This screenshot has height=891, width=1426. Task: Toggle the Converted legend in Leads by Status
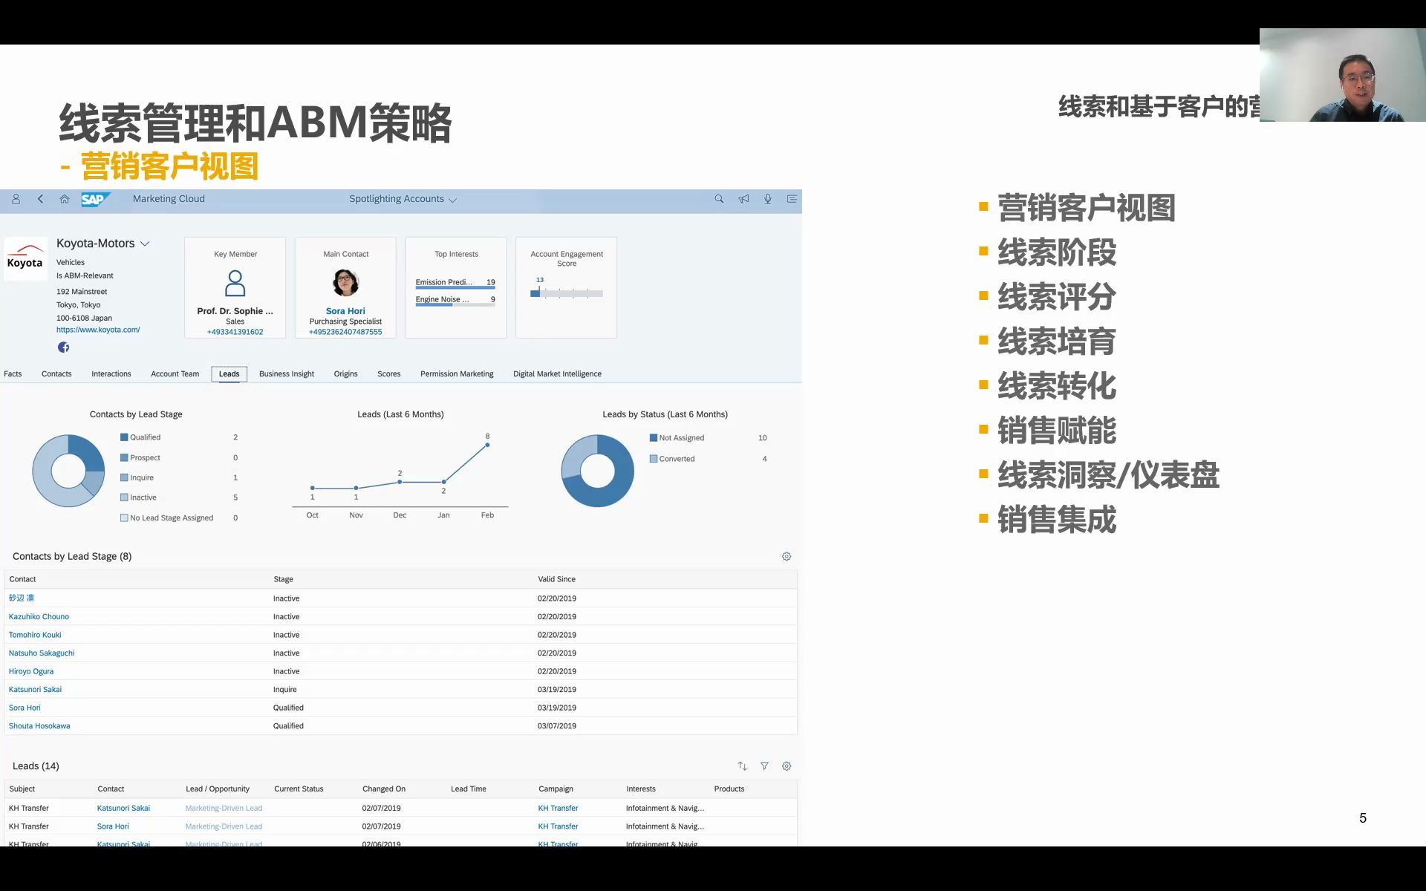pyautogui.click(x=673, y=458)
